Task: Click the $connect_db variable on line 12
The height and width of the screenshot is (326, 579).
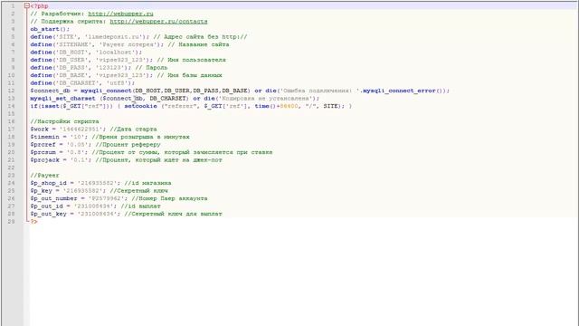Action: [50, 91]
